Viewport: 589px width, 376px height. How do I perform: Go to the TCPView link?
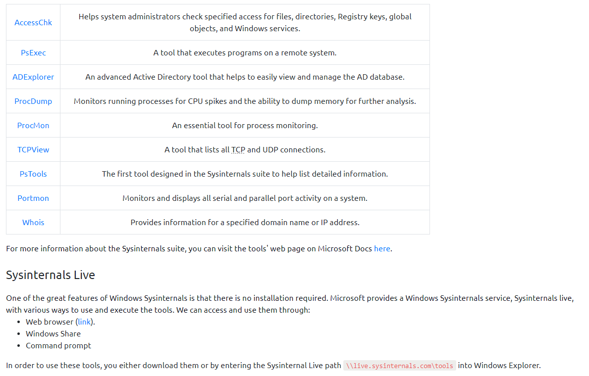[33, 150]
